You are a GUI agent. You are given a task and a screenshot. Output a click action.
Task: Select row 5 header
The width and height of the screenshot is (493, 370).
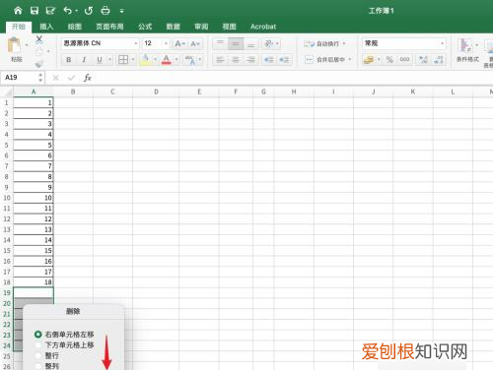(x=6, y=145)
